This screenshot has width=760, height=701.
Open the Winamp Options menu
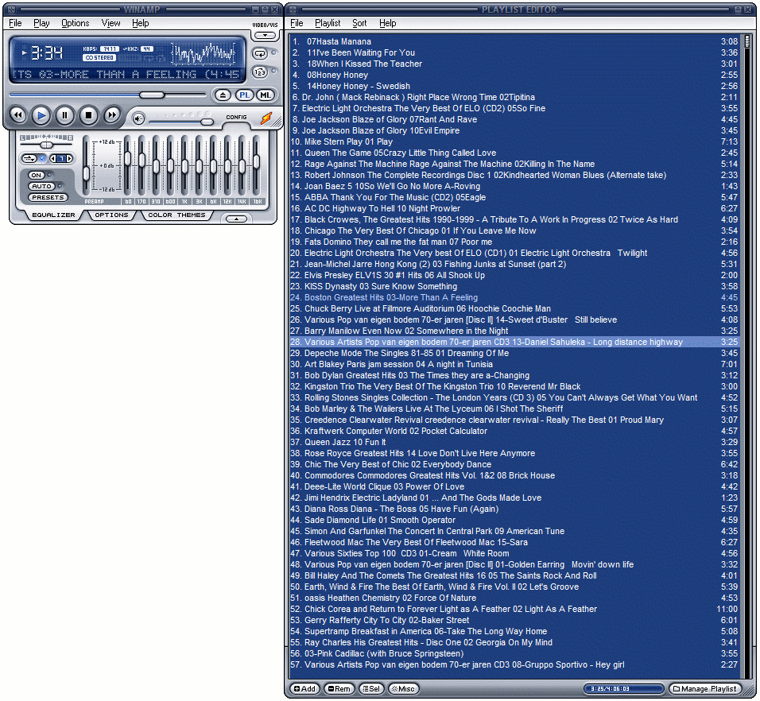click(x=76, y=23)
